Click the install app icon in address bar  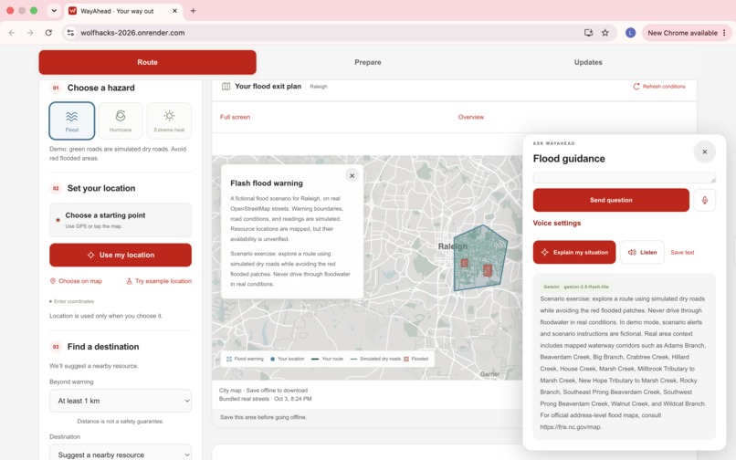[588, 32]
